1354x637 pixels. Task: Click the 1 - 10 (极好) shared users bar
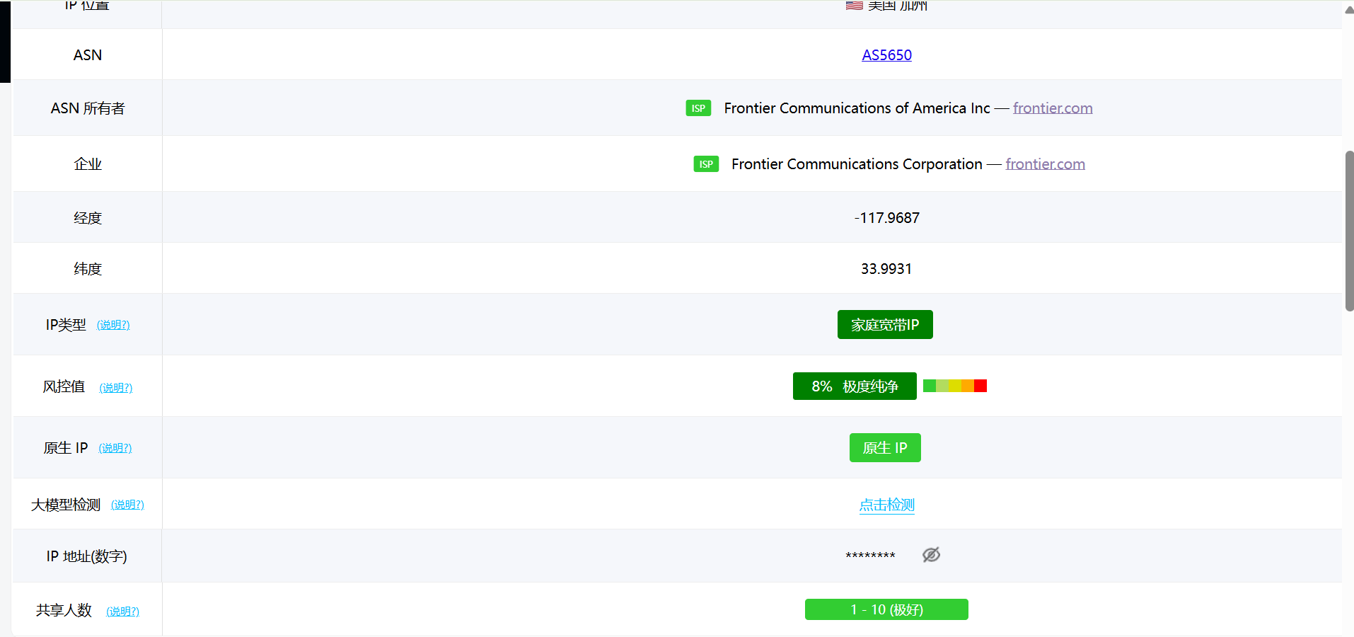click(x=886, y=609)
